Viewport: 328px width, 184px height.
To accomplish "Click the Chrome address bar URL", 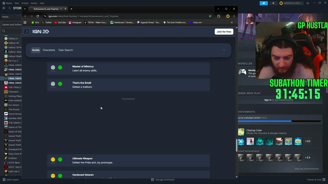I will [x=83, y=16].
